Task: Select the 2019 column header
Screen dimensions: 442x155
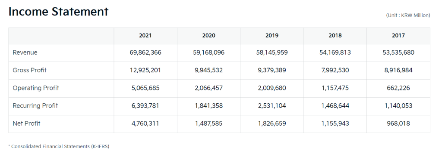Action: [272, 35]
